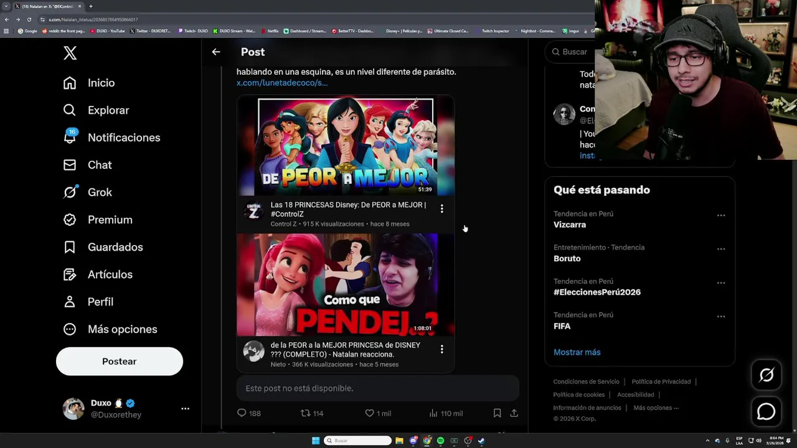Click the Este post no está disponible box
Image resolution: width=797 pixels, height=448 pixels.
point(378,388)
